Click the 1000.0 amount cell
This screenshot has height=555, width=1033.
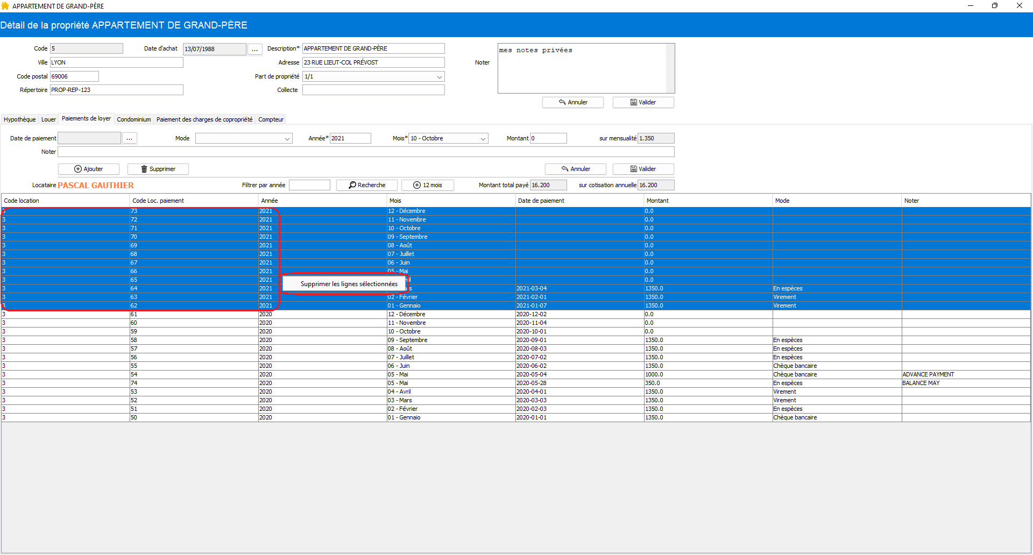(x=708, y=374)
